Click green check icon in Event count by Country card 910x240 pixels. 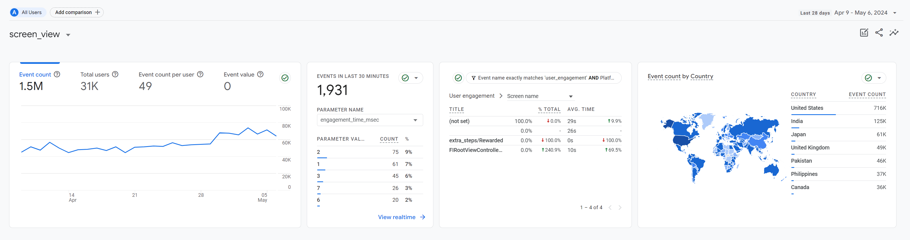tap(868, 78)
